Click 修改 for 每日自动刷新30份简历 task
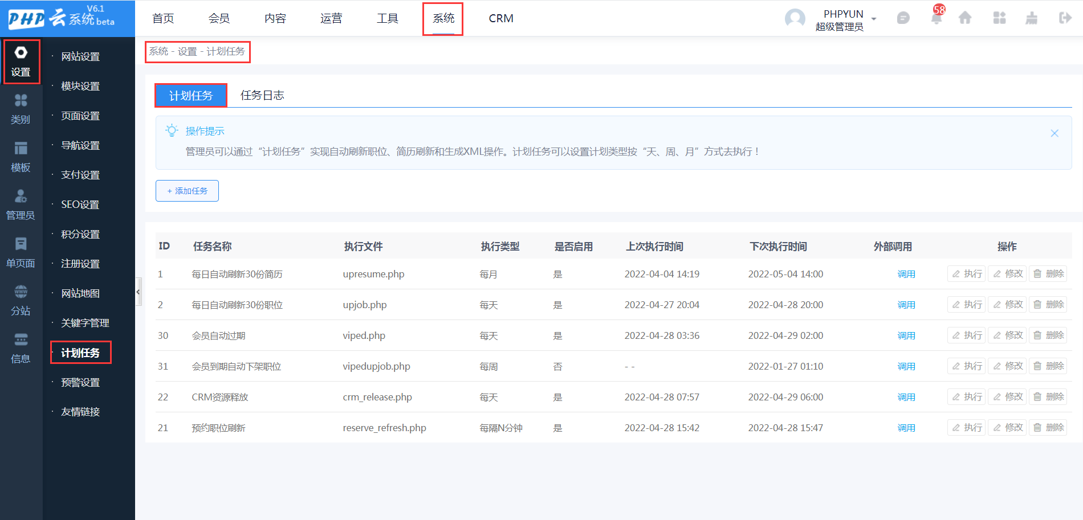 coord(1007,274)
